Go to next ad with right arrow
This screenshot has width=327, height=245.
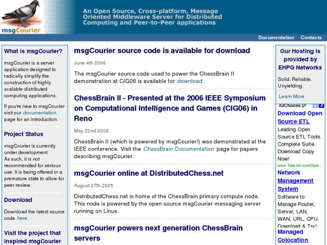coord(321,106)
